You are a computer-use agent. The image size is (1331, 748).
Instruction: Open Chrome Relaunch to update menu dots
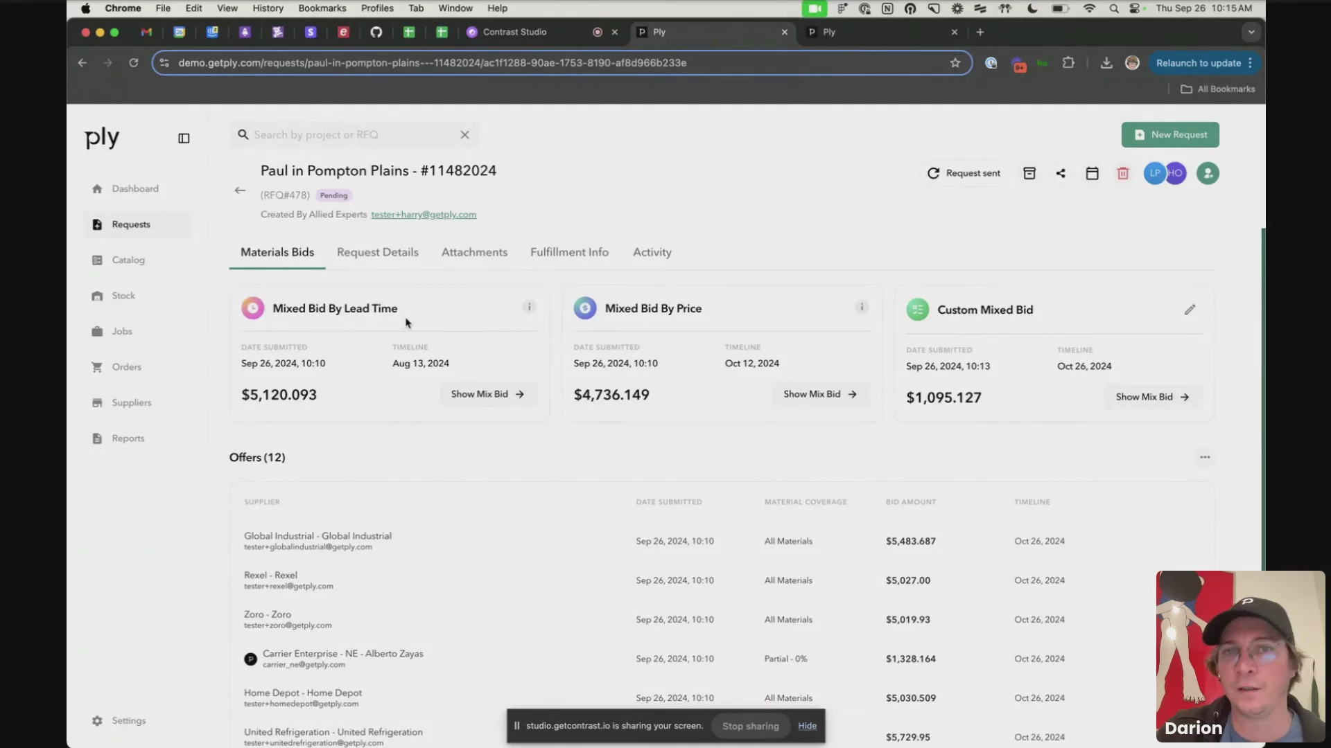(x=1250, y=63)
